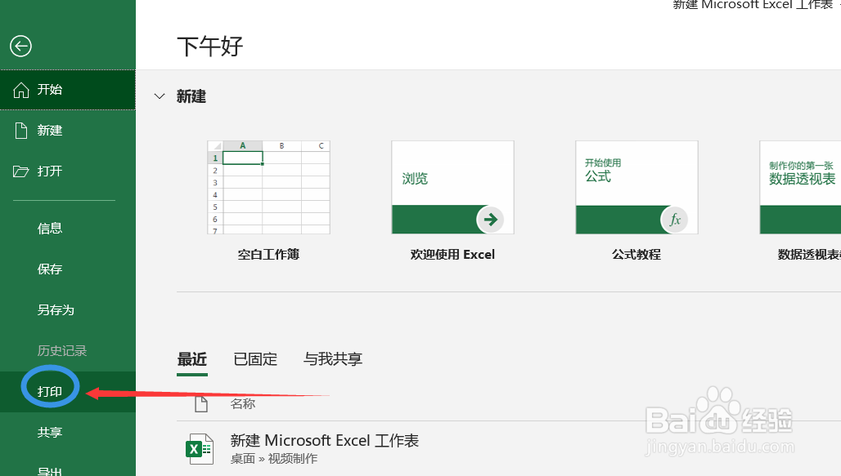Open the 欢迎使用 Excel template thumbnail
Screen dimensions: 841x476
click(x=452, y=188)
